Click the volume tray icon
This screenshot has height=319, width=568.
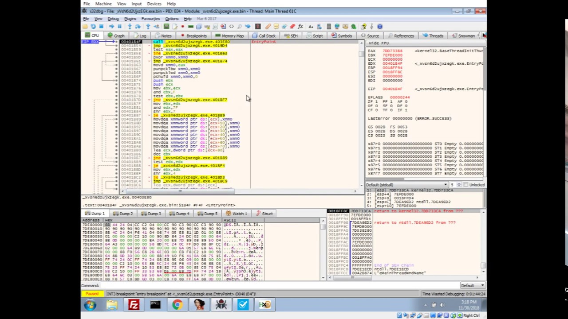pyautogui.click(x=442, y=305)
